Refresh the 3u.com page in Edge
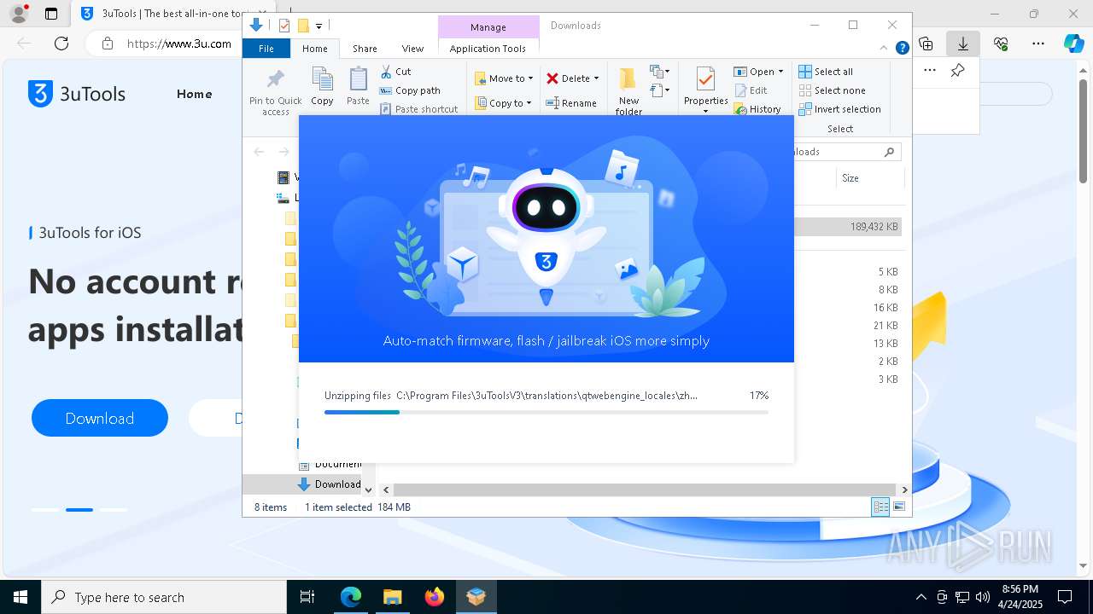 click(61, 43)
